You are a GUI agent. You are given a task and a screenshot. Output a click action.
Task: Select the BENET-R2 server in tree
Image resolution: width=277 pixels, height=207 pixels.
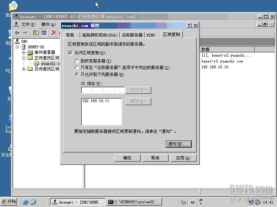[36, 47]
